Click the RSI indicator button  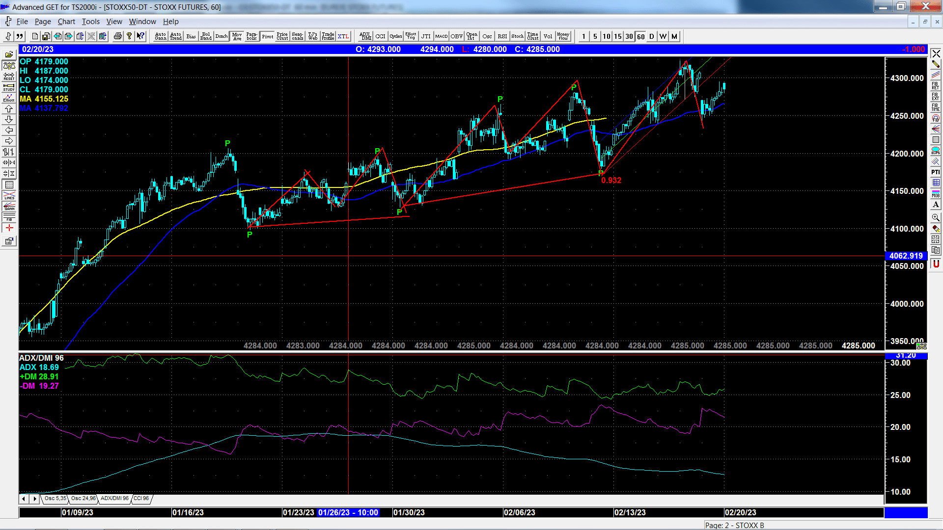[x=502, y=36]
